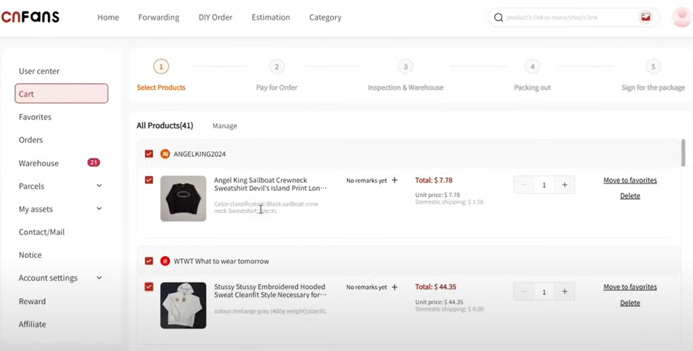Viewport: 693px width, 351px height.
Task: Click the product list vertical scrollbar
Action: pyautogui.click(x=683, y=153)
